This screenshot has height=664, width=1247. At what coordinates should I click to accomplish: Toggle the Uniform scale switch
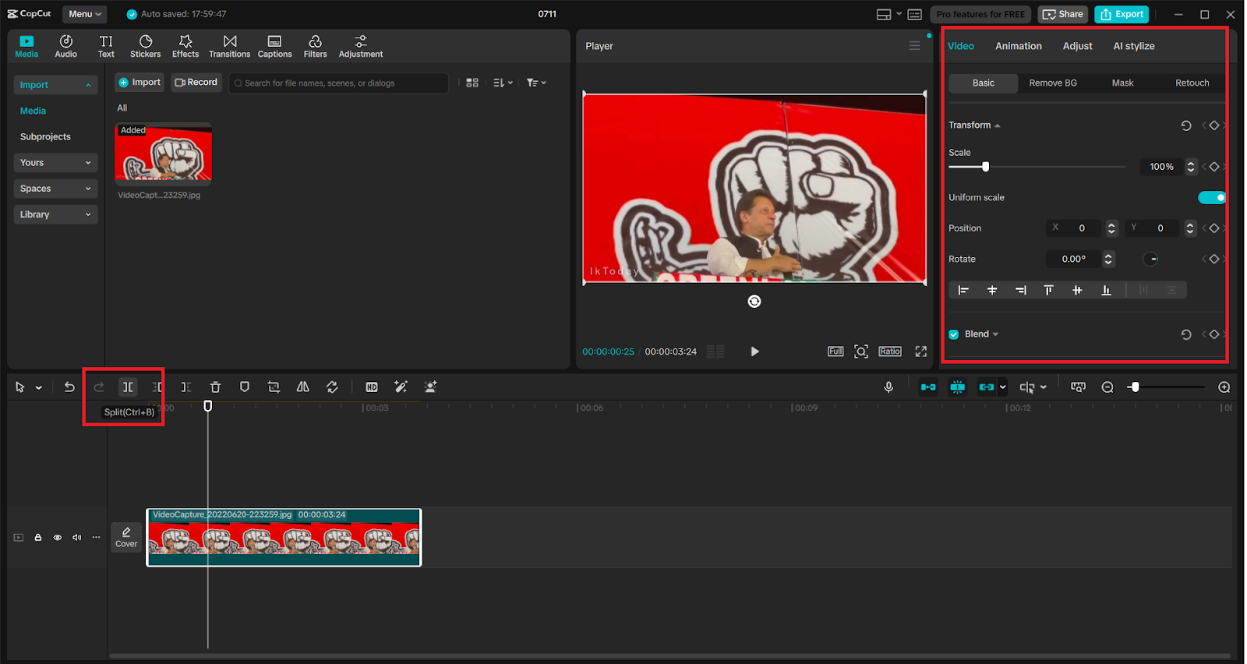(1212, 197)
